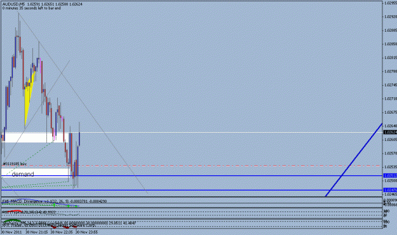Select the thick blue diagonal trendline
Viewport: 397px width, 235px height.
[354, 160]
